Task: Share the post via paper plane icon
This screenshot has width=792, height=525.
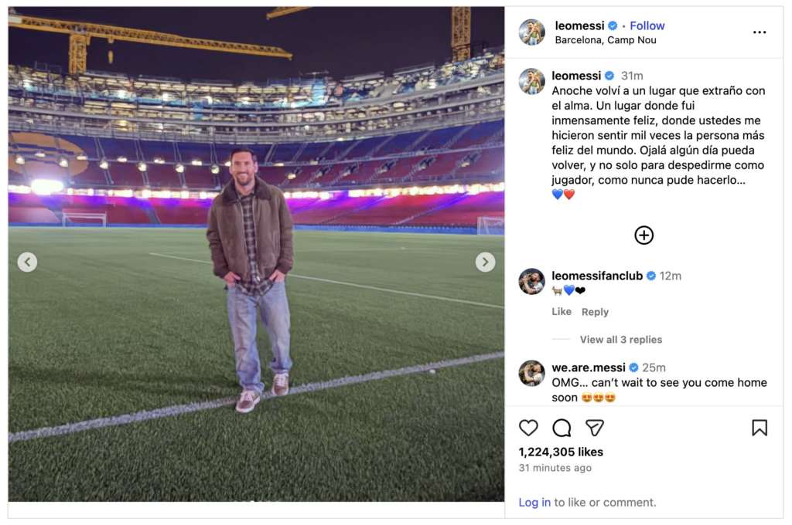Action: point(594,428)
